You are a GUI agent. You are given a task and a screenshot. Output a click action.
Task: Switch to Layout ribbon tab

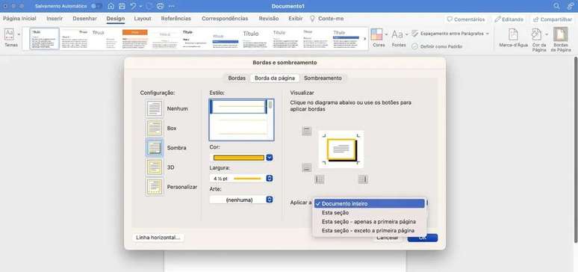point(143,19)
